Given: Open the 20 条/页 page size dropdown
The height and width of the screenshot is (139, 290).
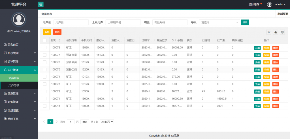Looking at the screenshot, I should tap(107, 122).
